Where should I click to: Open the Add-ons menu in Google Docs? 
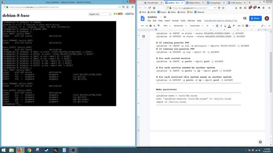click(191, 21)
